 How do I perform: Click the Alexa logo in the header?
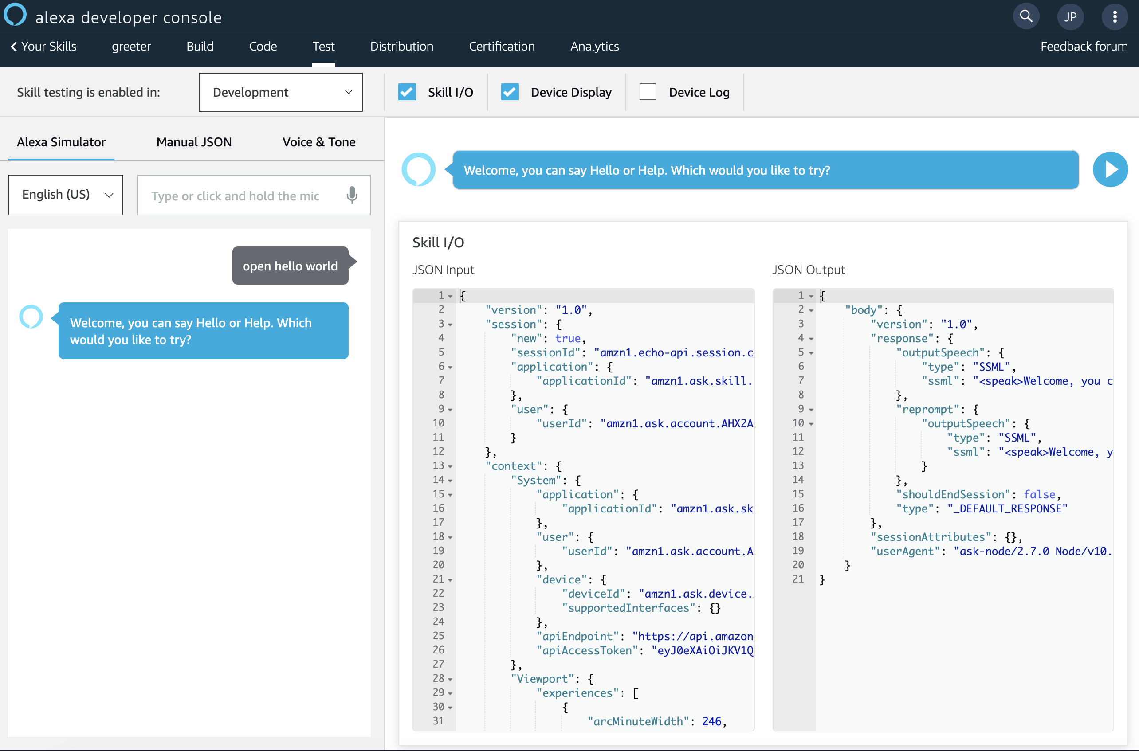pos(15,14)
